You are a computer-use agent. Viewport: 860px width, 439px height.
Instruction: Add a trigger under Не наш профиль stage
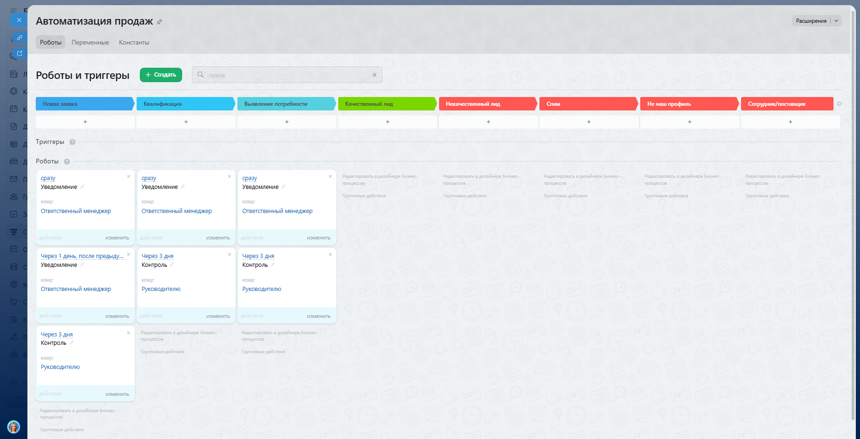689,122
